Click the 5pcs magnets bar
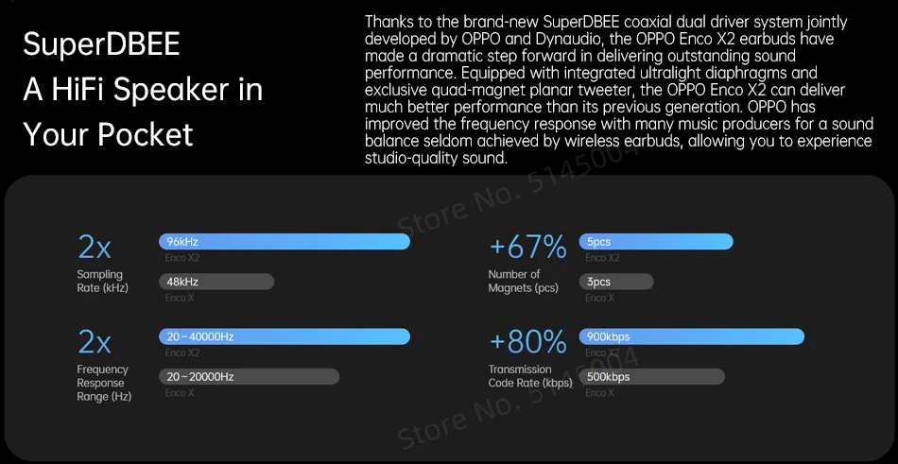This screenshot has width=898, height=464. point(657,242)
